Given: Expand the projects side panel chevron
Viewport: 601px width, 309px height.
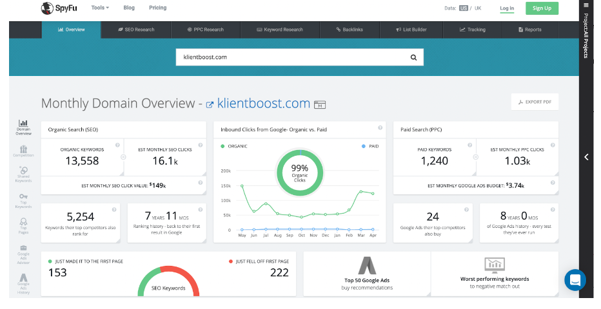Looking at the screenshot, I should coord(586,157).
